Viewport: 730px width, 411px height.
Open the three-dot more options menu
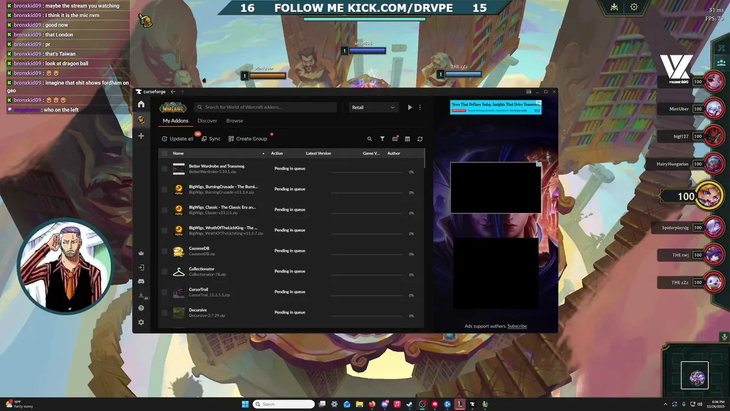(420, 107)
